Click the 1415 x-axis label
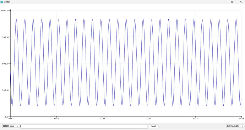 pos(241,119)
